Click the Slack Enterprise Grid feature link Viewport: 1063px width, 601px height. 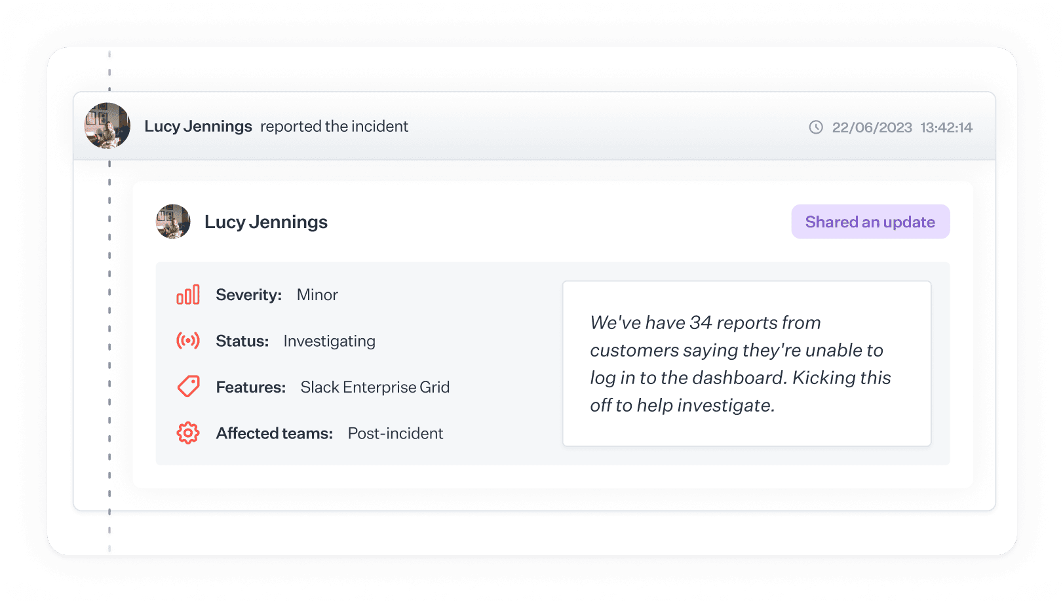point(375,387)
